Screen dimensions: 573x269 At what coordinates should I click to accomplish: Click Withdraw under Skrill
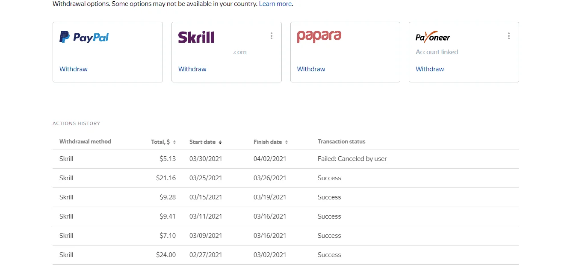tap(192, 69)
